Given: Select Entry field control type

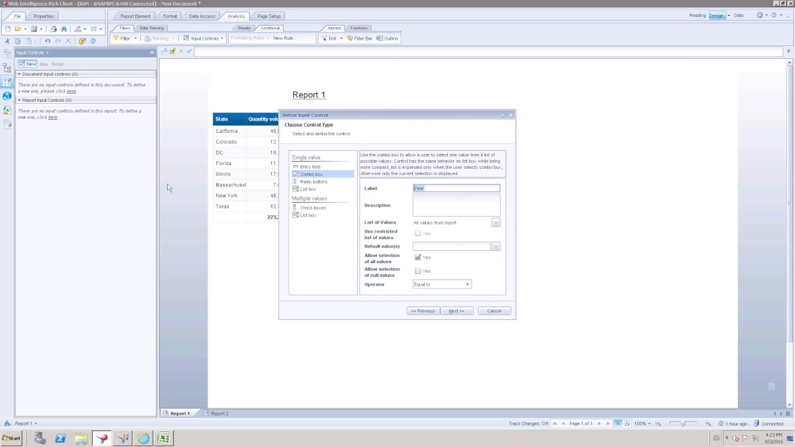Looking at the screenshot, I should coord(310,167).
